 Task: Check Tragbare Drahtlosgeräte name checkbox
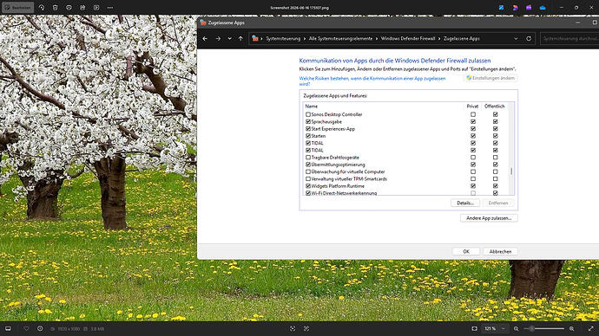click(x=308, y=158)
